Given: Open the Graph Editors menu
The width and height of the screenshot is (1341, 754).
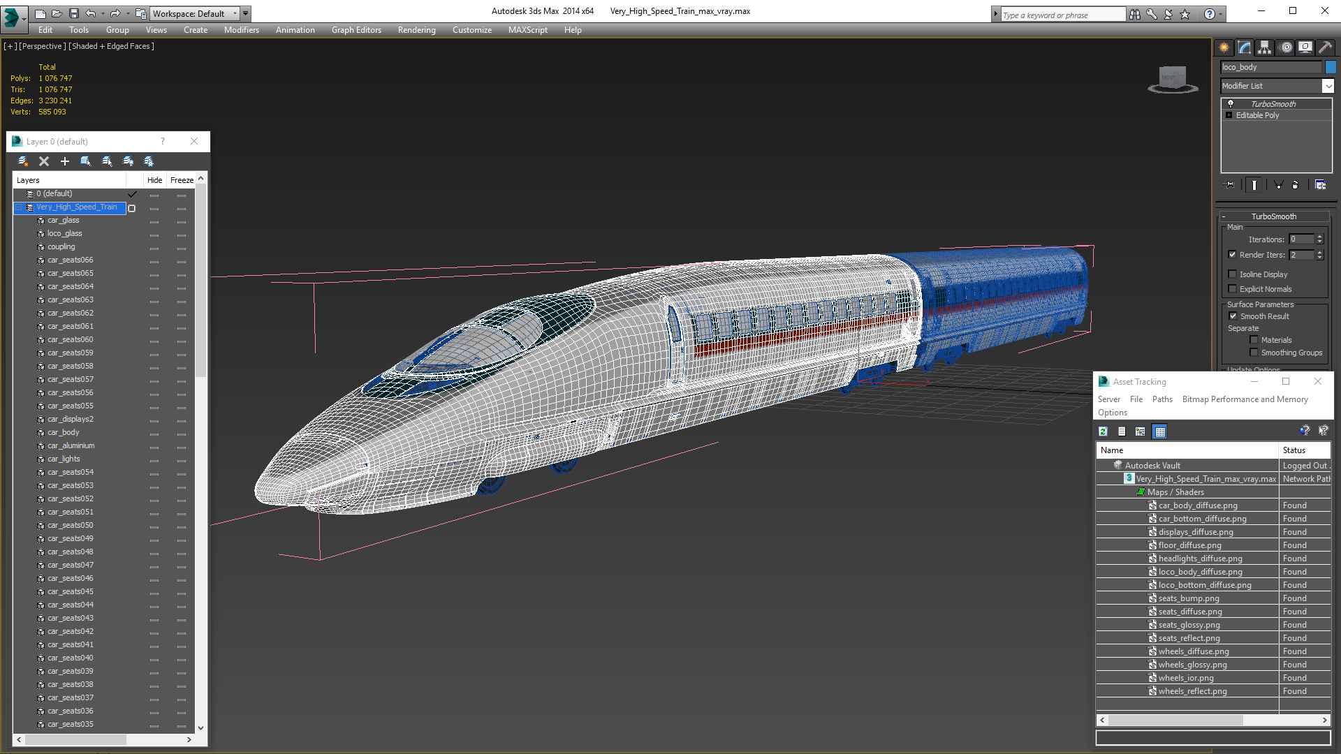Looking at the screenshot, I should click(x=356, y=30).
